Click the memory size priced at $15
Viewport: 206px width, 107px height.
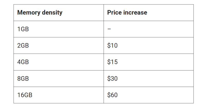click(x=23, y=62)
